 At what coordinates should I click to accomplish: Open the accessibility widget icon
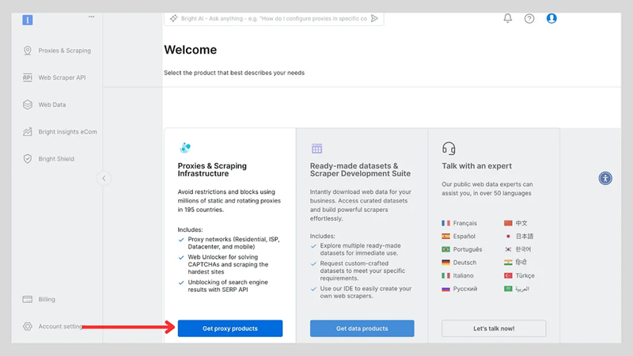pyautogui.click(x=605, y=178)
